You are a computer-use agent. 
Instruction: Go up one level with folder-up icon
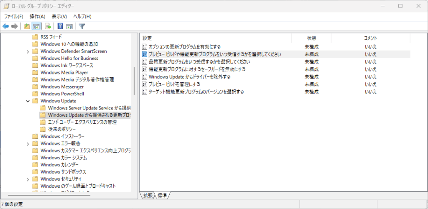click(26, 26)
